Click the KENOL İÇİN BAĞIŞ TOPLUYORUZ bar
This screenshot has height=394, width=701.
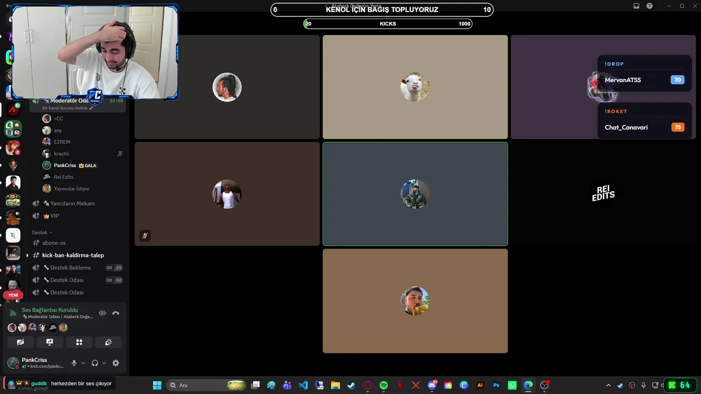tap(382, 9)
